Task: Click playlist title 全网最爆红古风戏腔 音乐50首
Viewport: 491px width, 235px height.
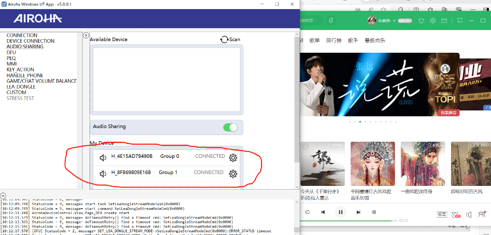Action: click(371, 195)
